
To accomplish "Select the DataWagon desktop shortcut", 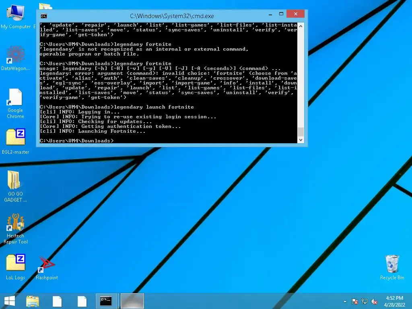I will 16,58.
